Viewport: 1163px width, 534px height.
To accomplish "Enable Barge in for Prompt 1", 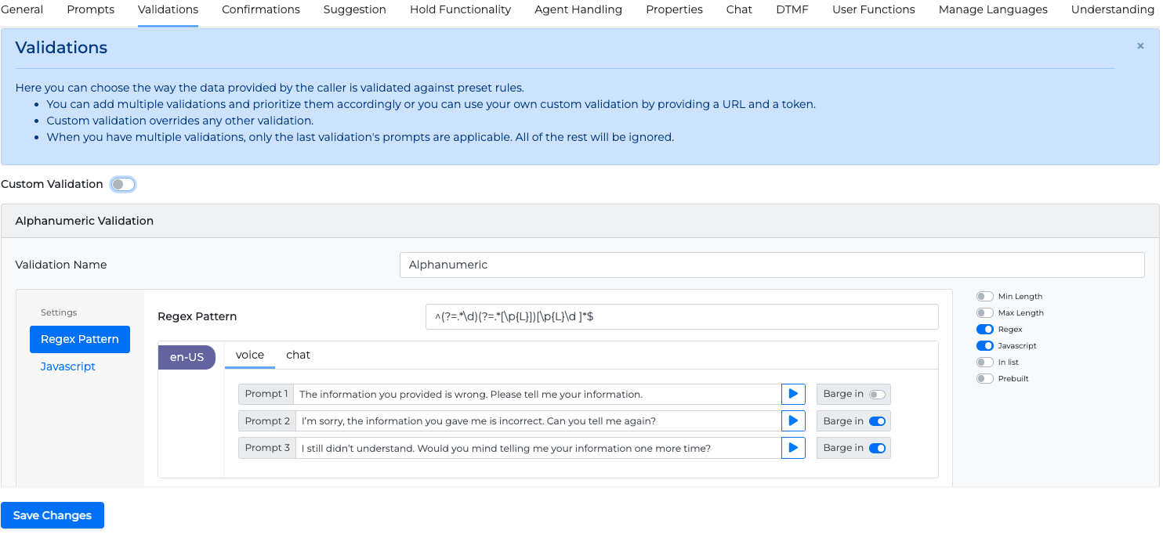I will (x=877, y=395).
